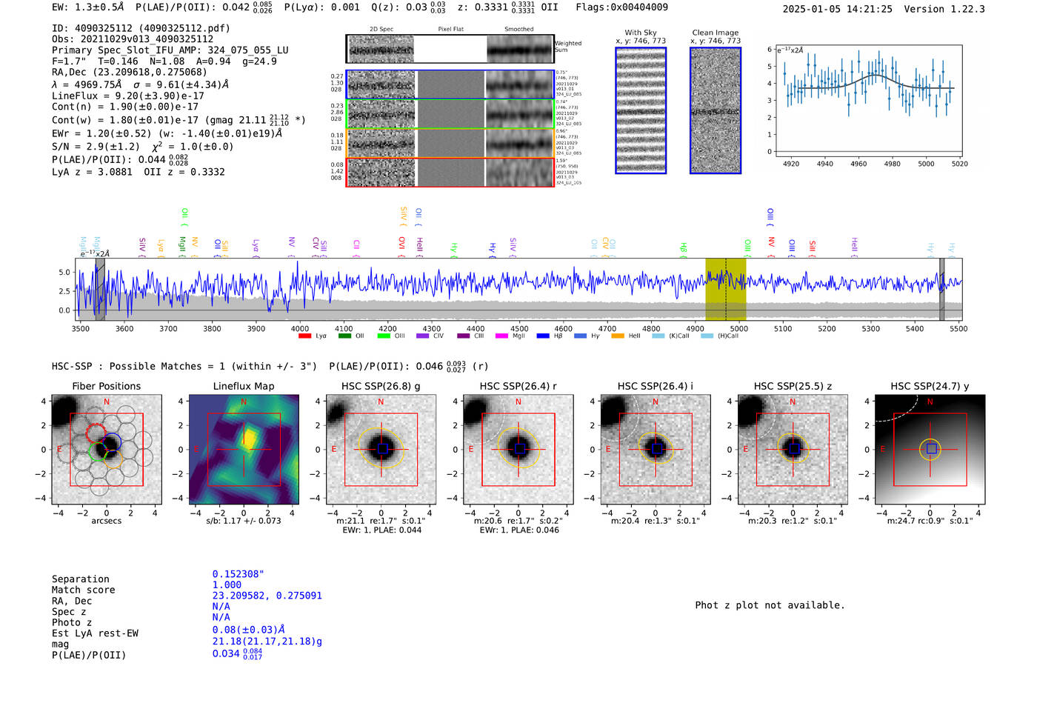The width and height of the screenshot is (1037, 706).
Task: Click the purple CIV legend swatch
Action: pos(422,336)
